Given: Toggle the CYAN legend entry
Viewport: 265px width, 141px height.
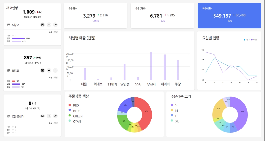Looking at the screenshot, I should (75, 121).
